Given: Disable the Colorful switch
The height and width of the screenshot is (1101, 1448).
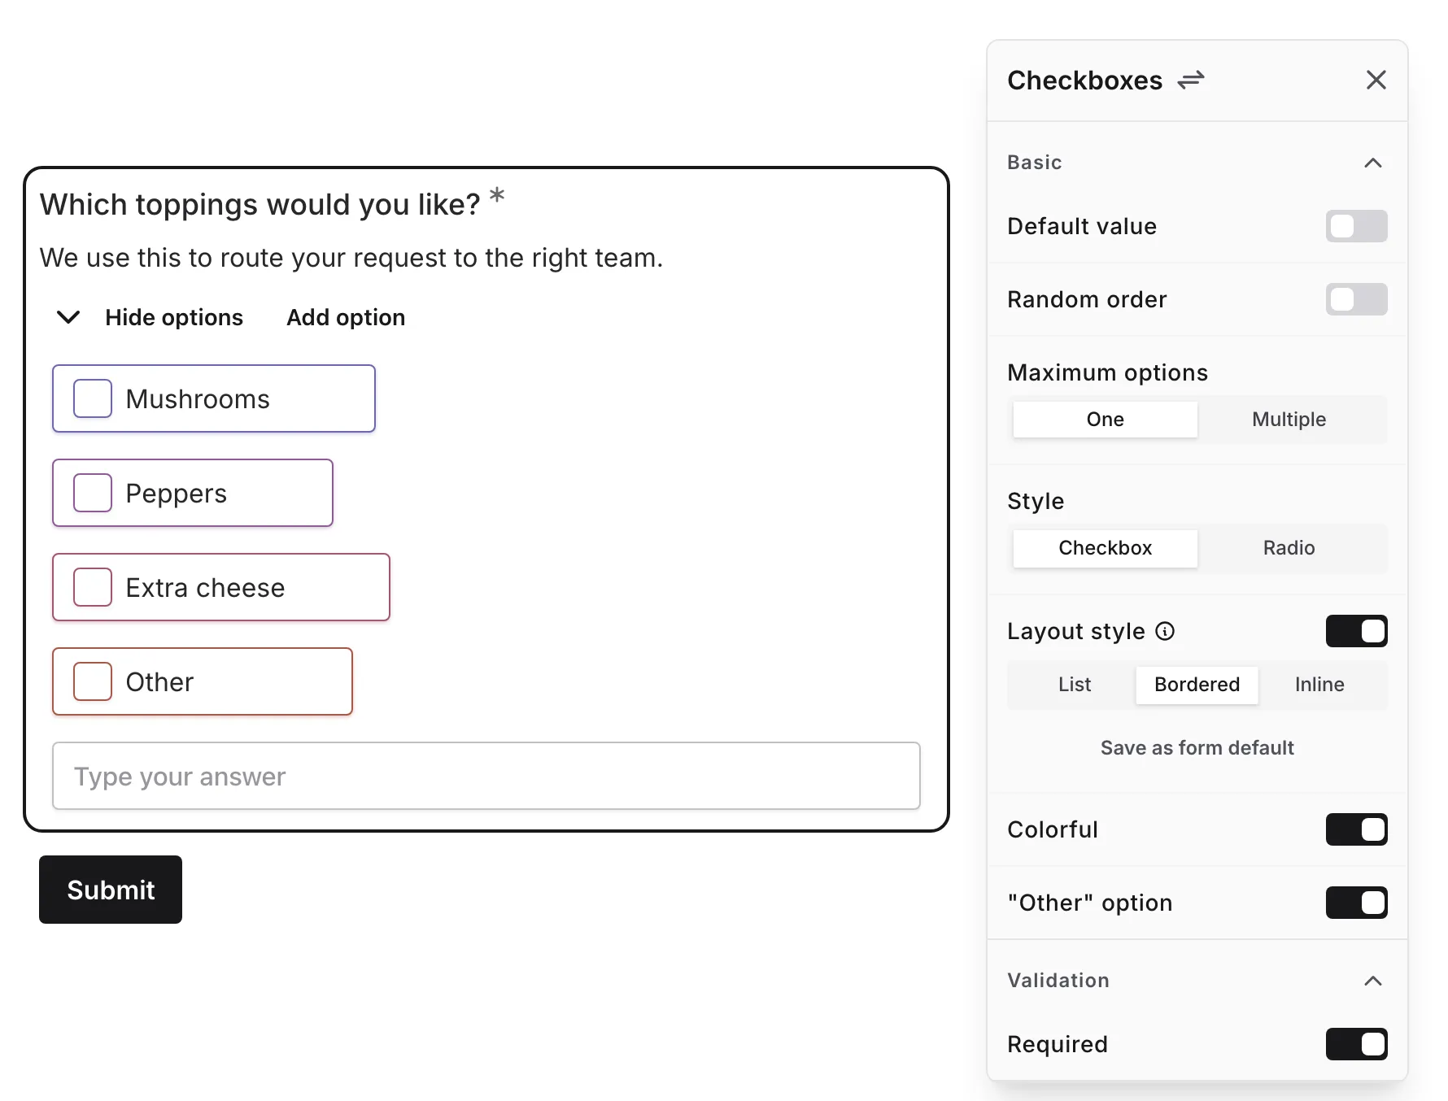Looking at the screenshot, I should (1356, 829).
